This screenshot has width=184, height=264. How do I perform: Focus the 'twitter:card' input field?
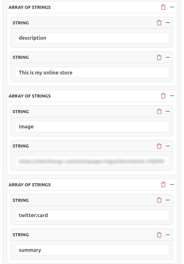[x=92, y=216]
